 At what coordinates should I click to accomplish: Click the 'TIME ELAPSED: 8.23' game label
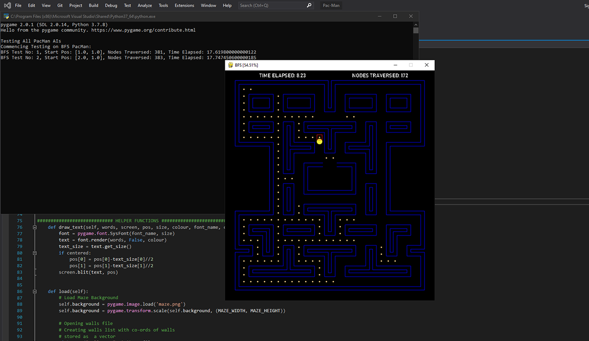click(283, 76)
